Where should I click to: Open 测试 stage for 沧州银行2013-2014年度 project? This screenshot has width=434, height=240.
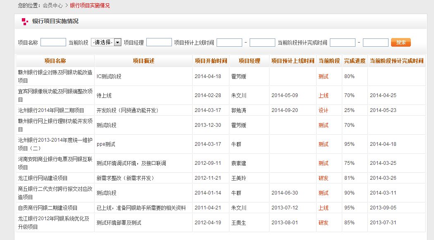pos(323,144)
